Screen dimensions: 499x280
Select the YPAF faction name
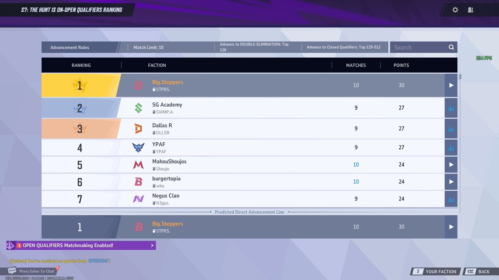point(159,144)
